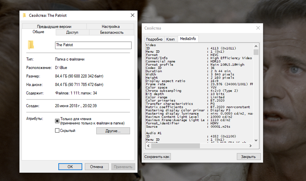Click the 'HEVC' format value
Image resolution: width=306 pixels, height=181 pixels.
click(x=214, y=55)
